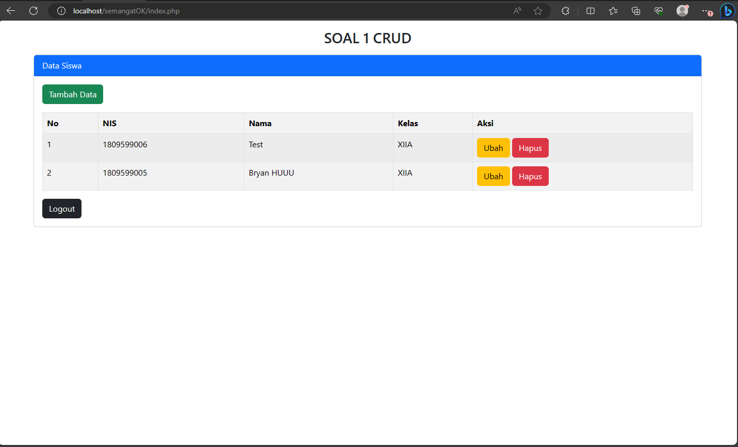
Task: Focus the address bar URL text
Action: (x=126, y=11)
